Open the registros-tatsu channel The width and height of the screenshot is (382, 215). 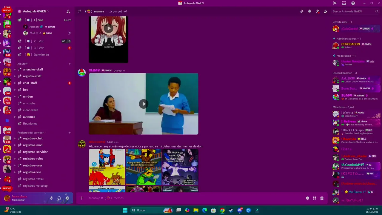pos(44,179)
